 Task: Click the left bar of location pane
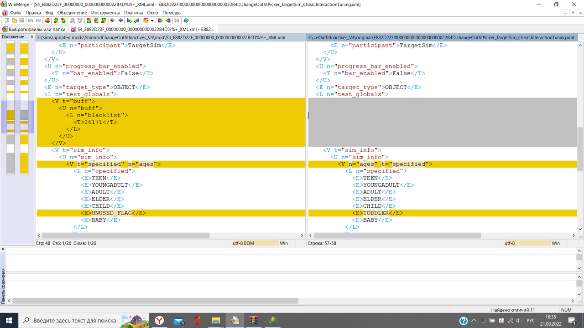[10, 108]
